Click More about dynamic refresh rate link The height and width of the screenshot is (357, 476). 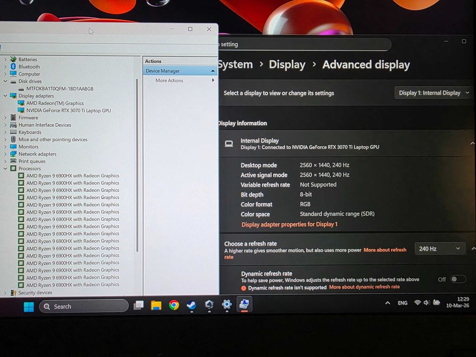[364, 287]
